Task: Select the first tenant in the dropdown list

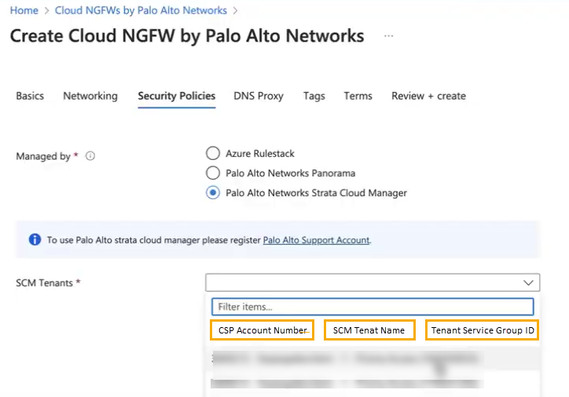Action: pyautogui.click(x=372, y=359)
